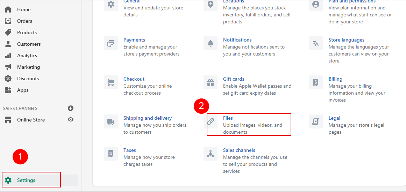Open the Analytics section

point(27,56)
